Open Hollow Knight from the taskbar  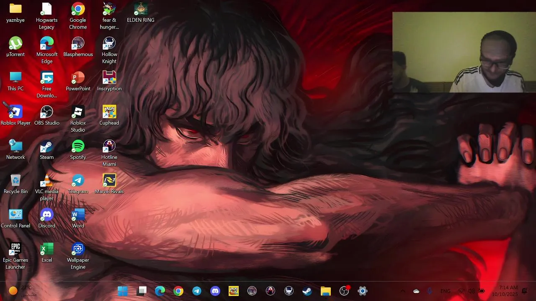(x=289, y=291)
